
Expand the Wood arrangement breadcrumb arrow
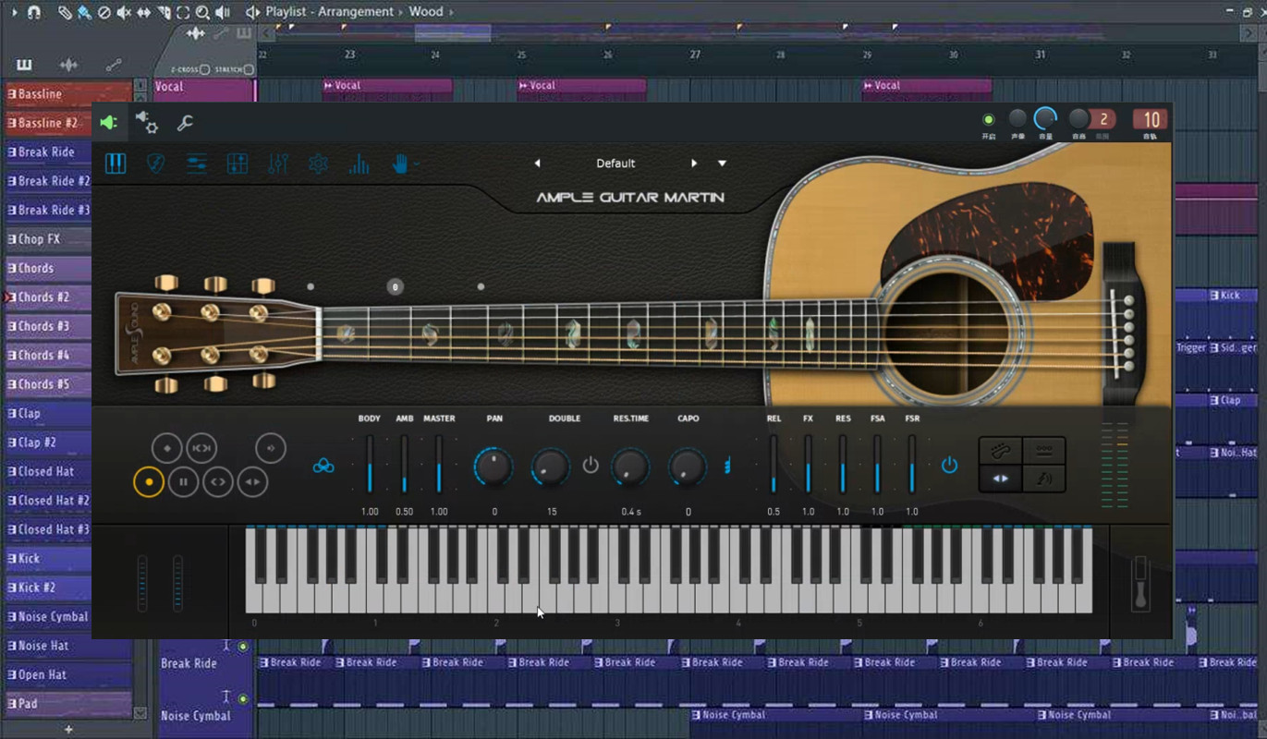451,12
